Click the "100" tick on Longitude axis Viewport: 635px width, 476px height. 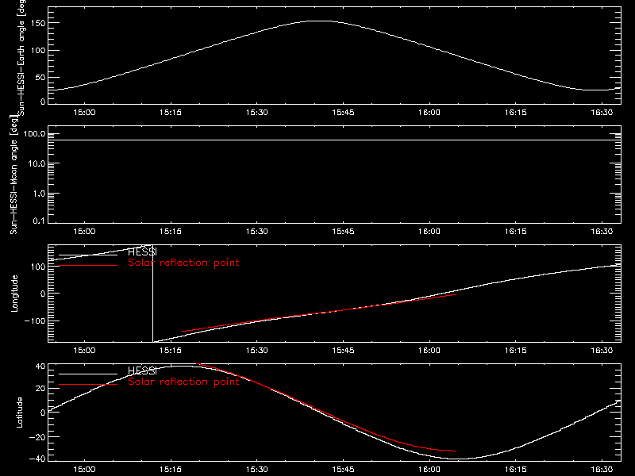[x=38, y=267]
